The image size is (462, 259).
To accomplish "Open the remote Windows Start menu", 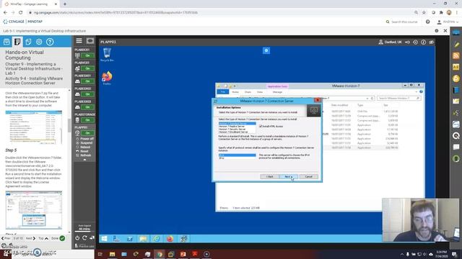I will point(104,238).
